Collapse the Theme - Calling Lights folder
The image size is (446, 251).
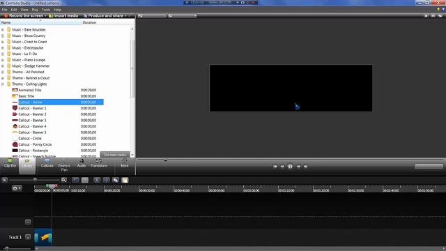(x=3, y=84)
